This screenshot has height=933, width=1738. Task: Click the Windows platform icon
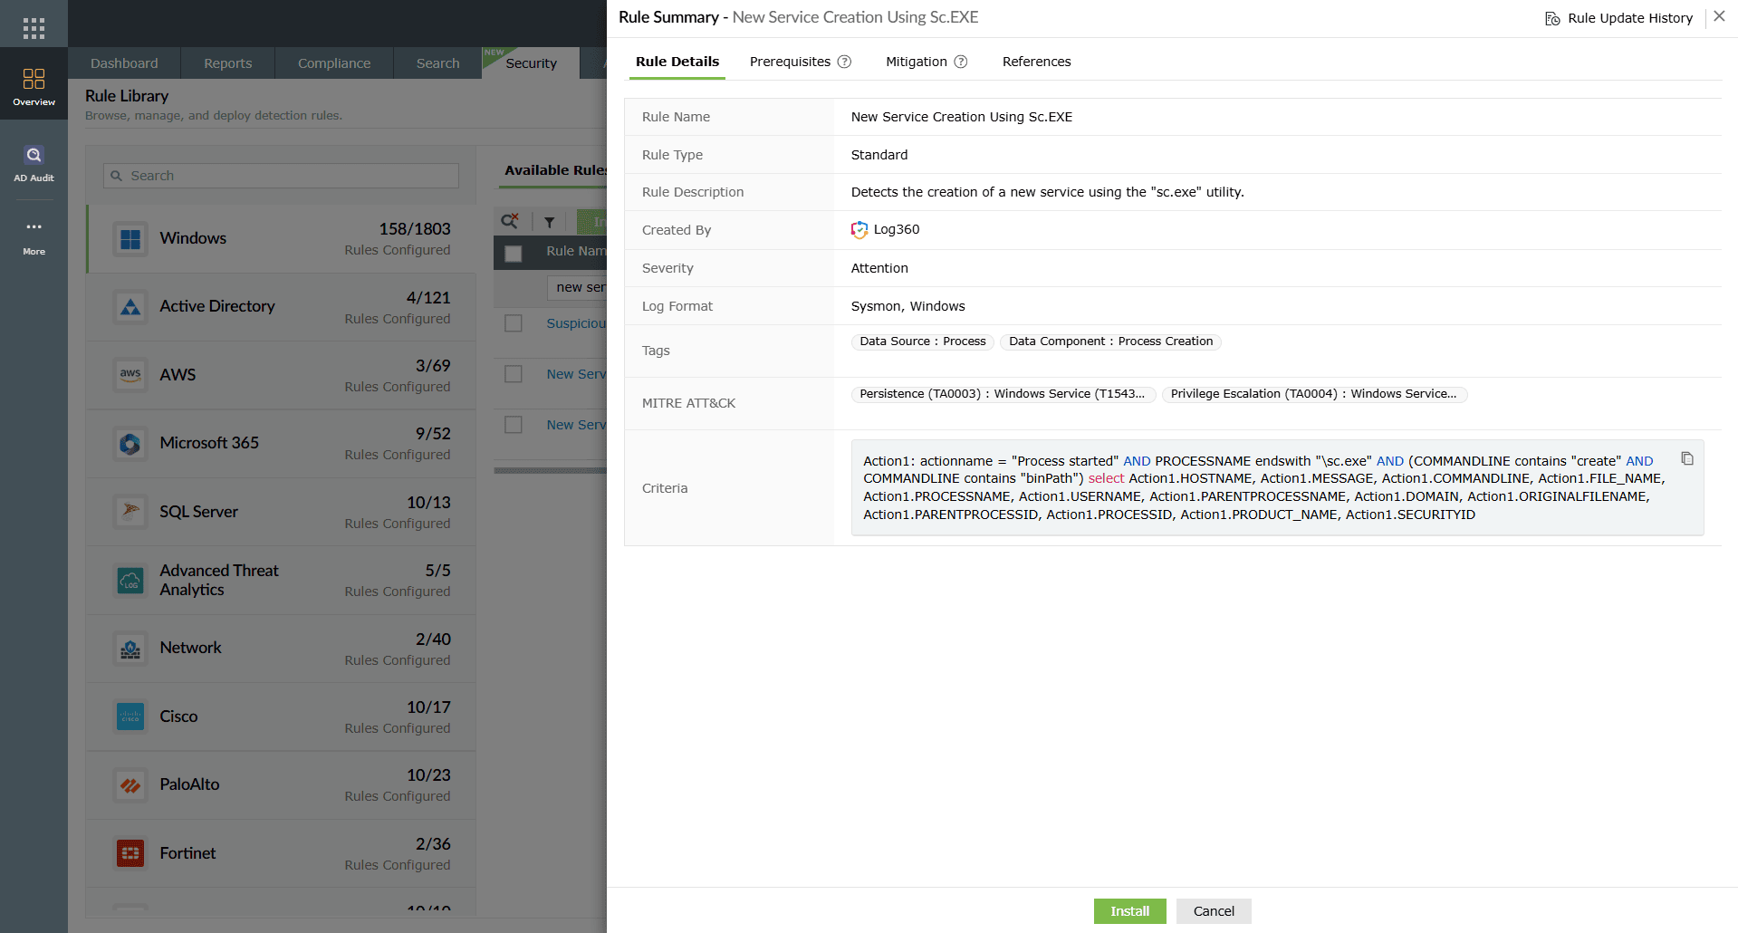pyautogui.click(x=130, y=239)
